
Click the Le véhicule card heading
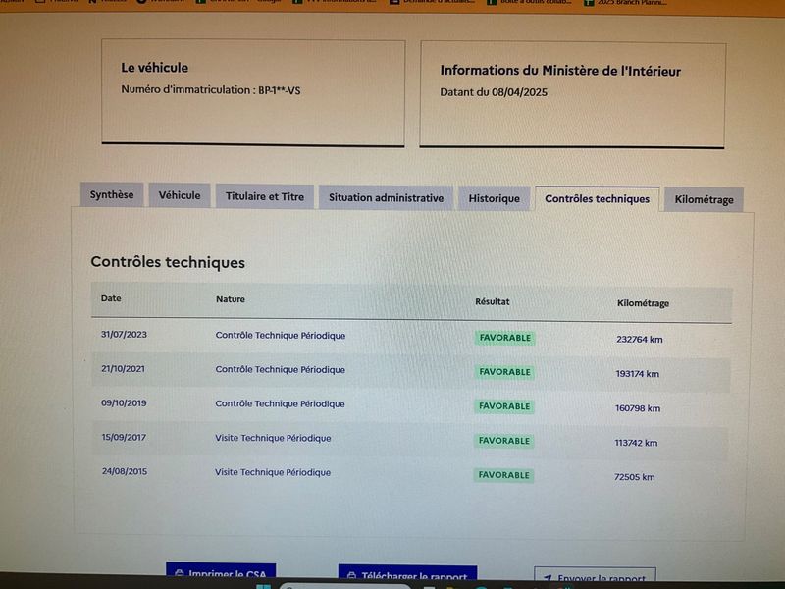[155, 68]
